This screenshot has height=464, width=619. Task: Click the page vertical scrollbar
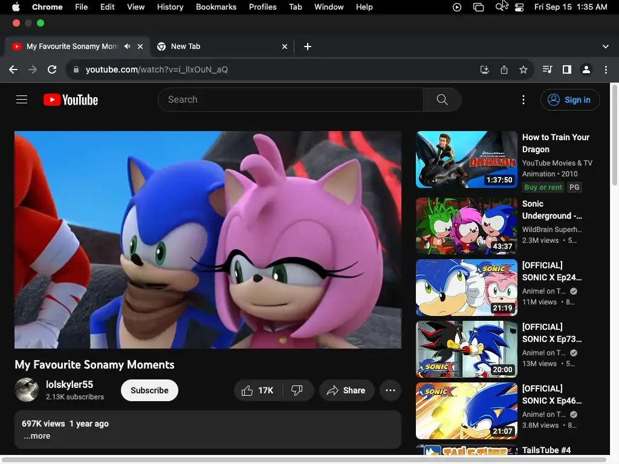point(614,134)
